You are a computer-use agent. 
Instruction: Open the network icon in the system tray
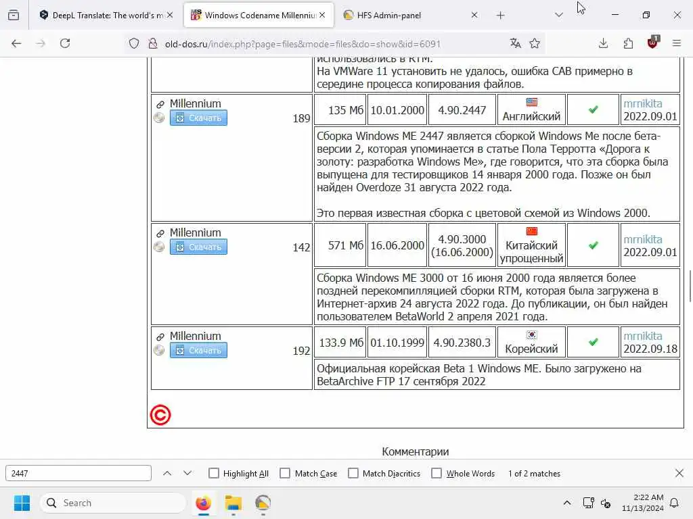pos(588,503)
